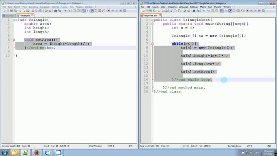Collapse the setArea method fold on line 6

pyautogui.click(x=14, y=40)
